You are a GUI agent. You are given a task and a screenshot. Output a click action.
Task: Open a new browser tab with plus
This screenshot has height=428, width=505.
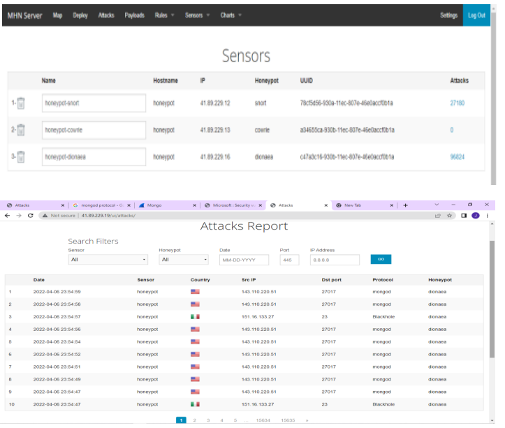(x=405, y=205)
